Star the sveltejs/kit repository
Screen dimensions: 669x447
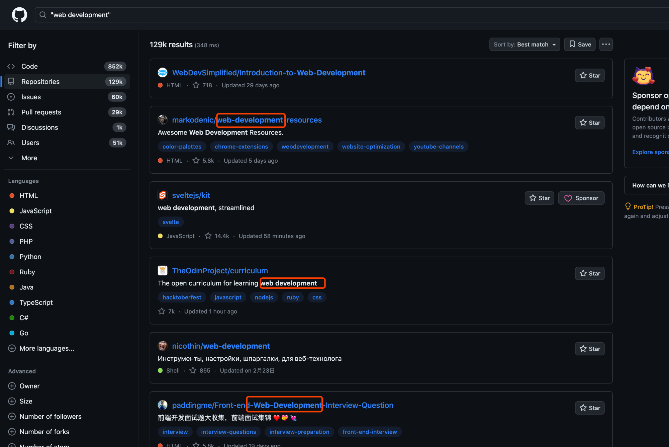540,198
